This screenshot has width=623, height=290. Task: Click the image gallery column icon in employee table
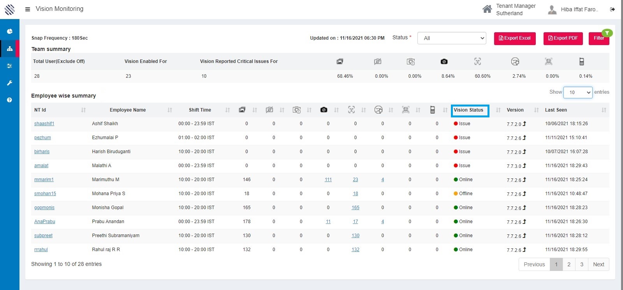coord(242,110)
